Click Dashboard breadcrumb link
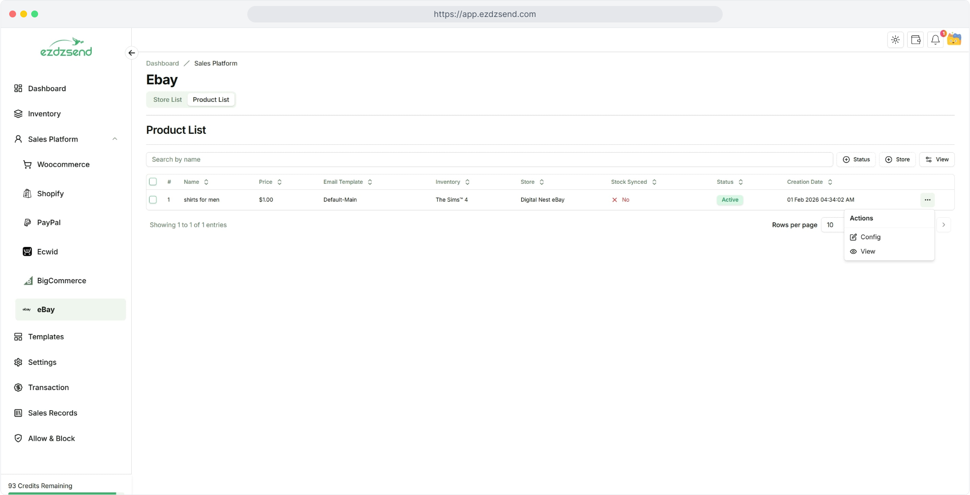This screenshot has height=495, width=970. point(162,63)
